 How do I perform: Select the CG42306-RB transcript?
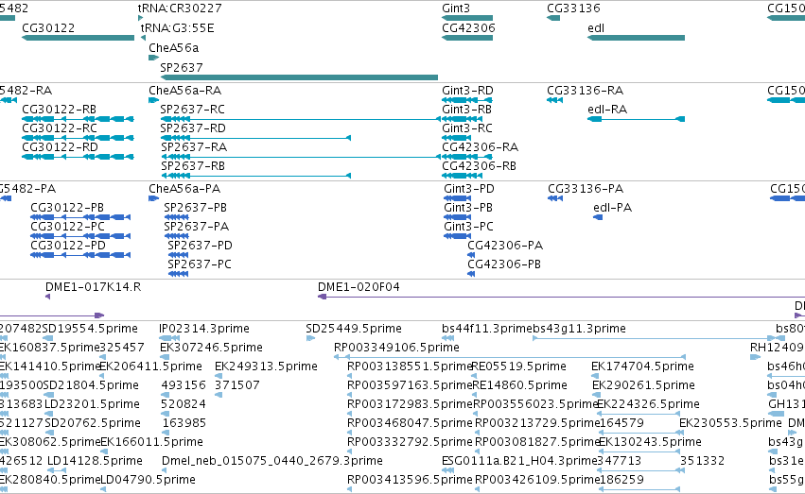(x=462, y=176)
